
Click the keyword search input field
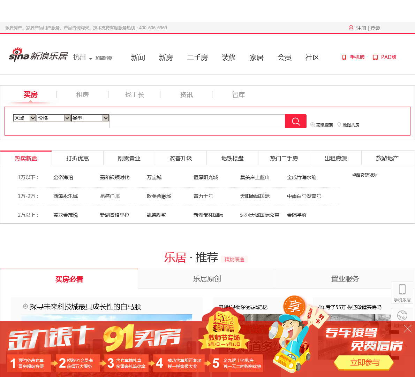[197, 121]
